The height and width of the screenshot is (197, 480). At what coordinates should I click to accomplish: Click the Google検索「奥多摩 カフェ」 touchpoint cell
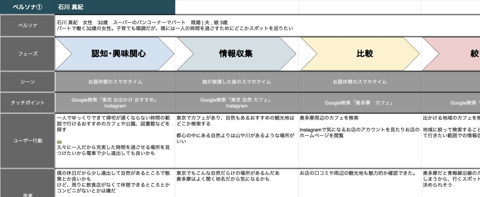pyautogui.click(x=360, y=103)
